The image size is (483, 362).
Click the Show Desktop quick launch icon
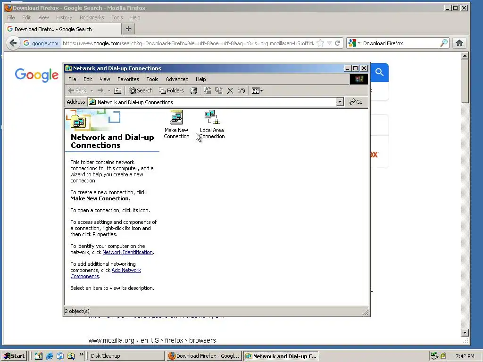click(39, 356)
